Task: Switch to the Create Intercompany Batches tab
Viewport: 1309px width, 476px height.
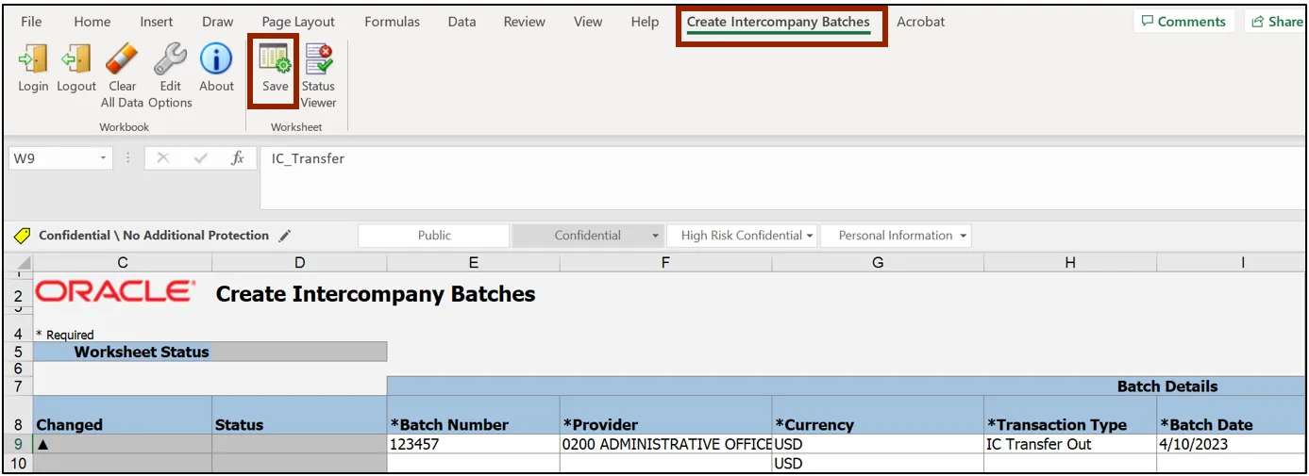Action: 778,22
